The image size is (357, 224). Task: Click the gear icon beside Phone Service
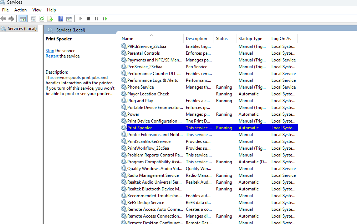click(123, 87)
